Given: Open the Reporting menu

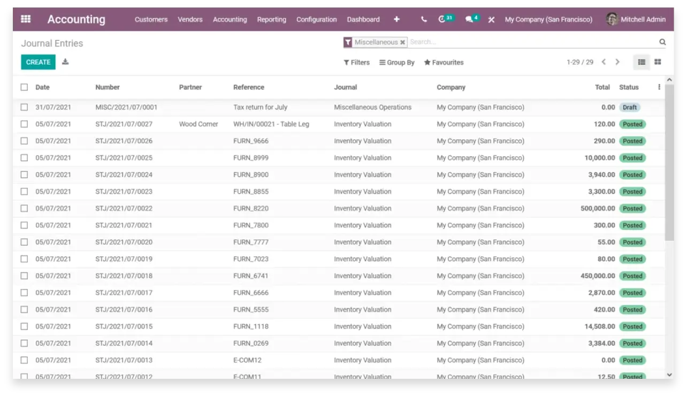Looking at the screenshot, I should tap(271, 19).
